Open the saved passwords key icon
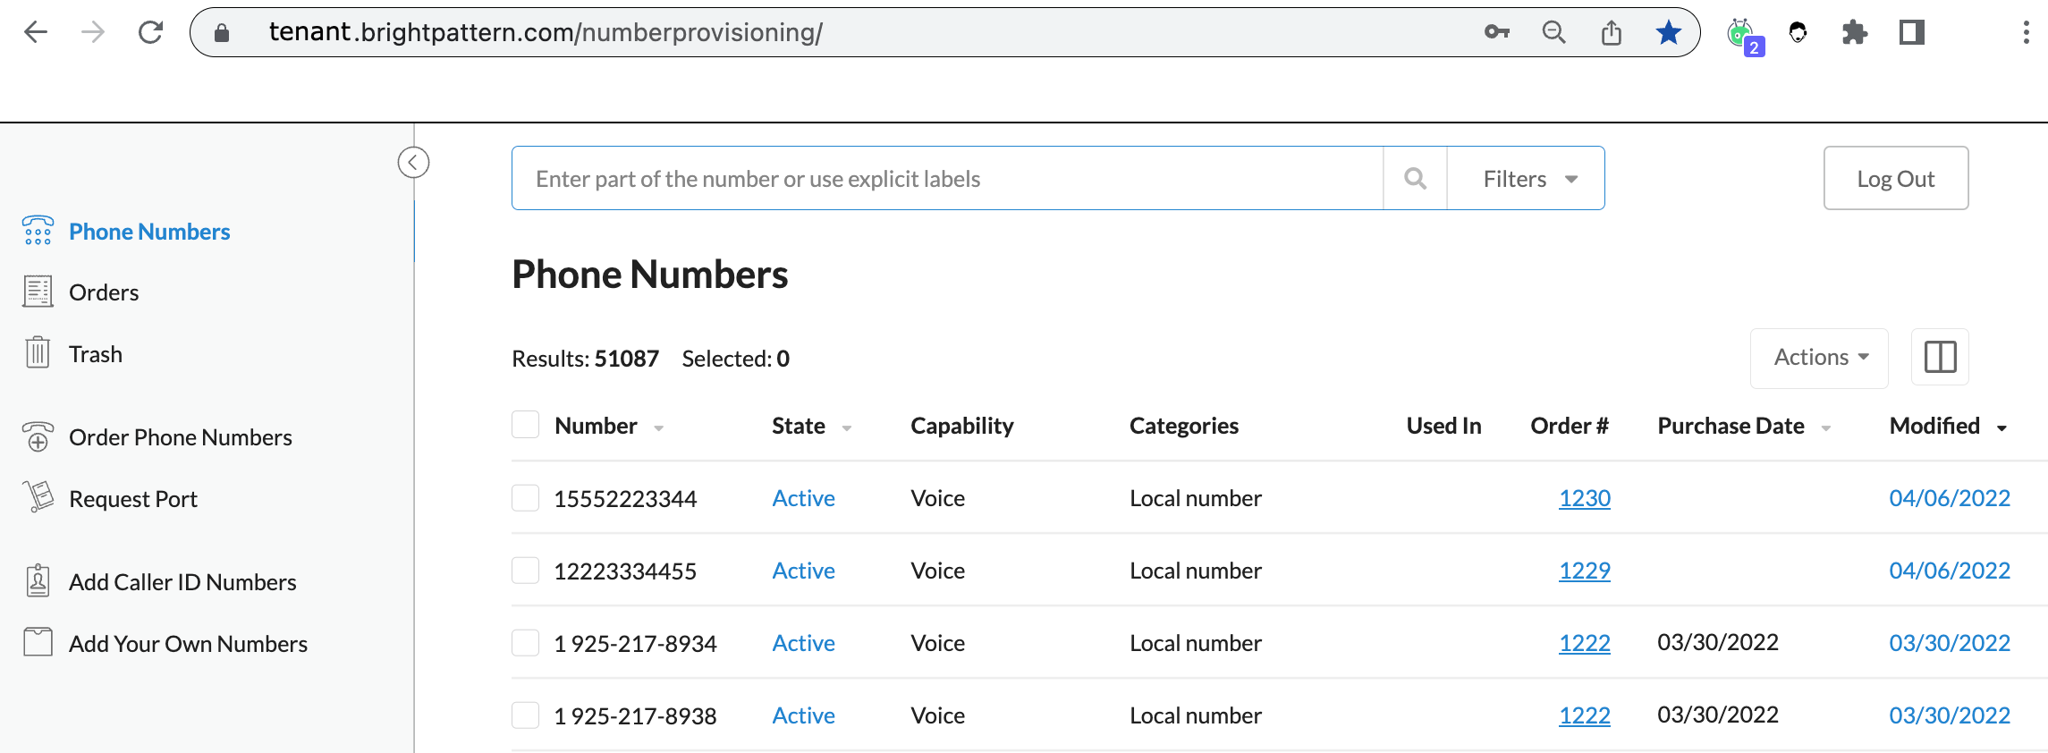The image size is (2048, 753). pyautogui.click(x=1496, y=32)
